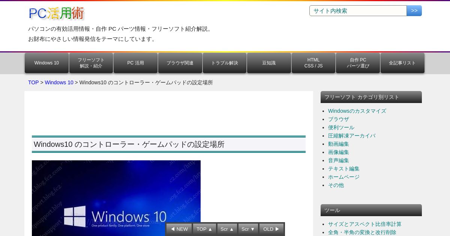Open the その他 category link

pyautogui.click(x=336, y=185)
